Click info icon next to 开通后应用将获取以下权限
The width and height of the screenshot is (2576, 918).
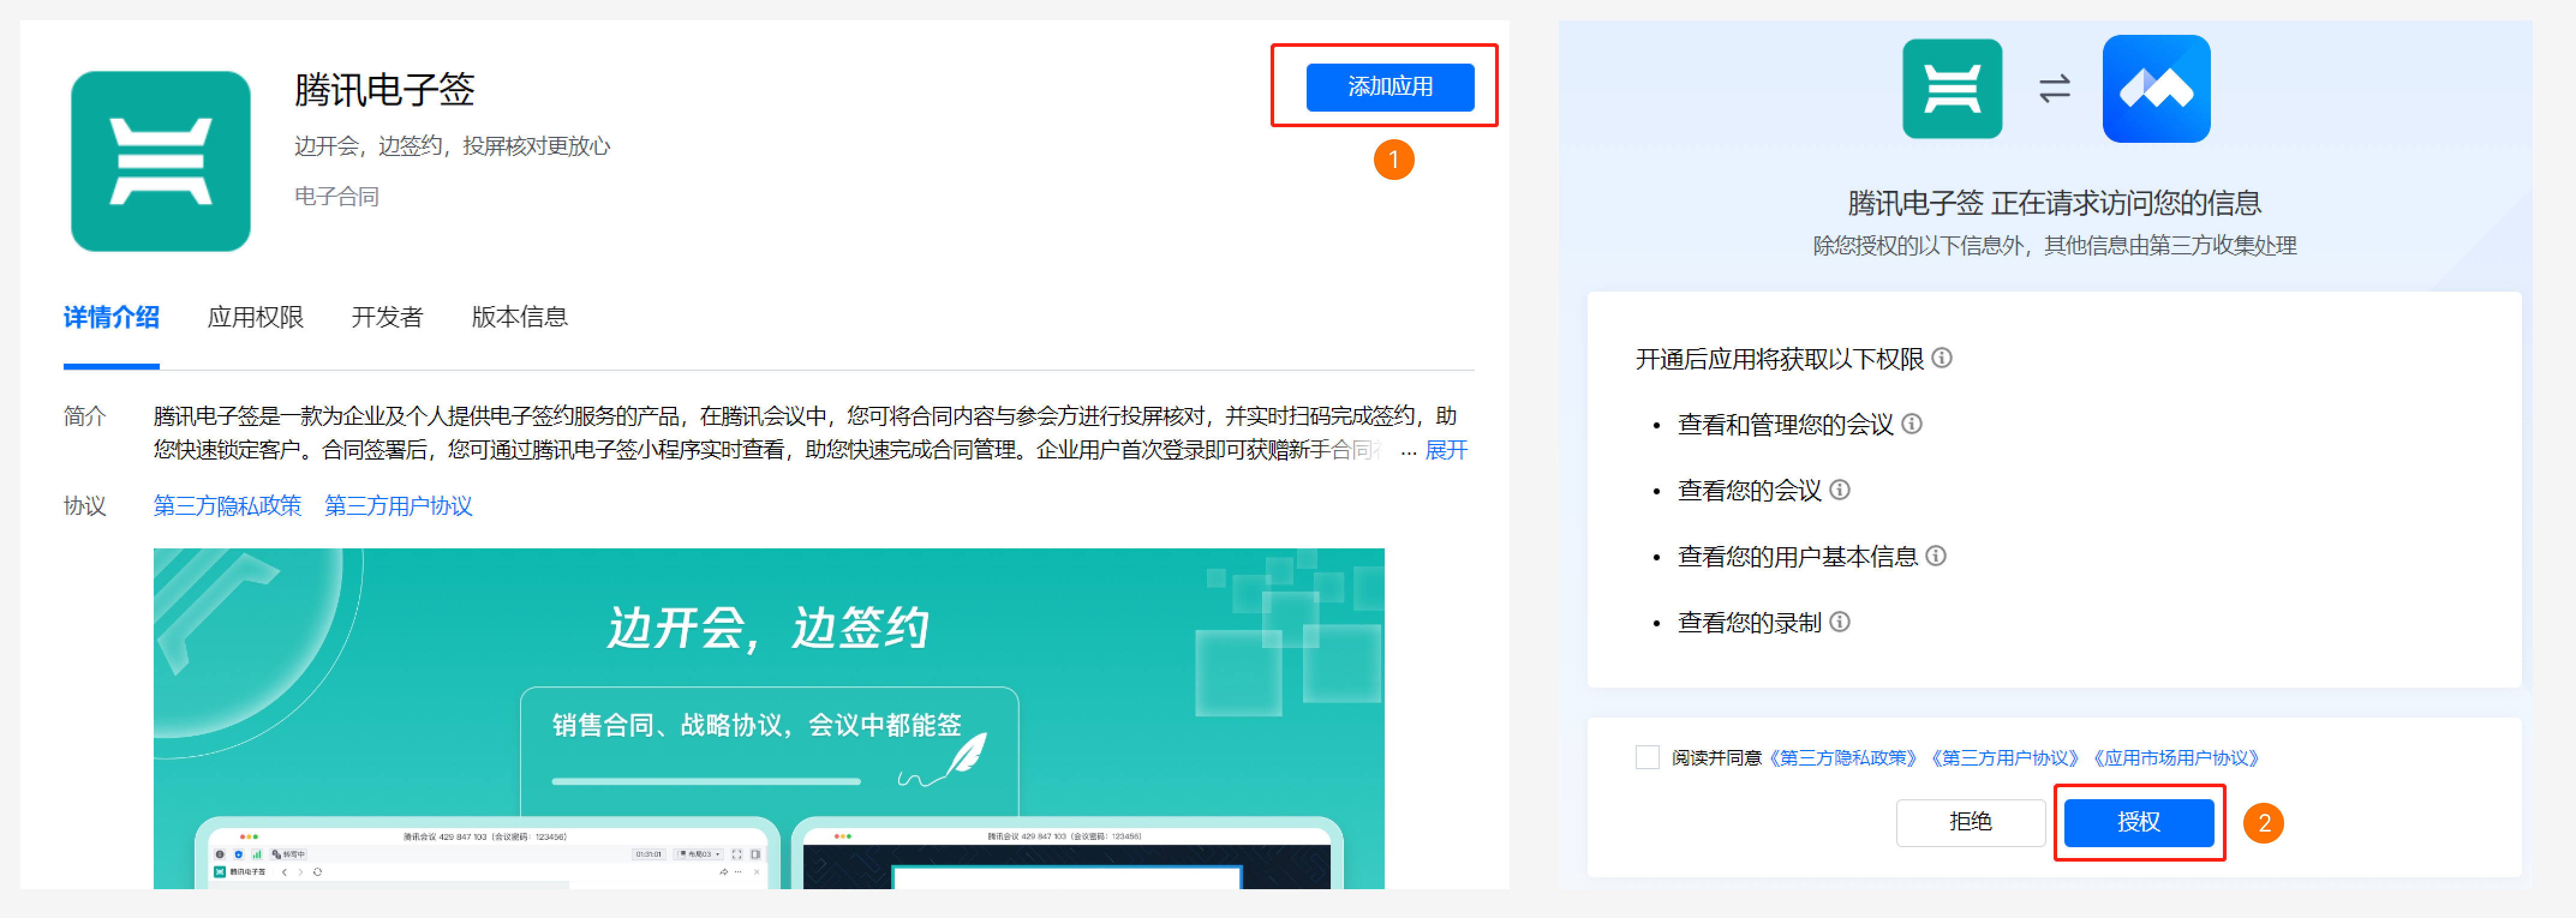pos(1941,358)
